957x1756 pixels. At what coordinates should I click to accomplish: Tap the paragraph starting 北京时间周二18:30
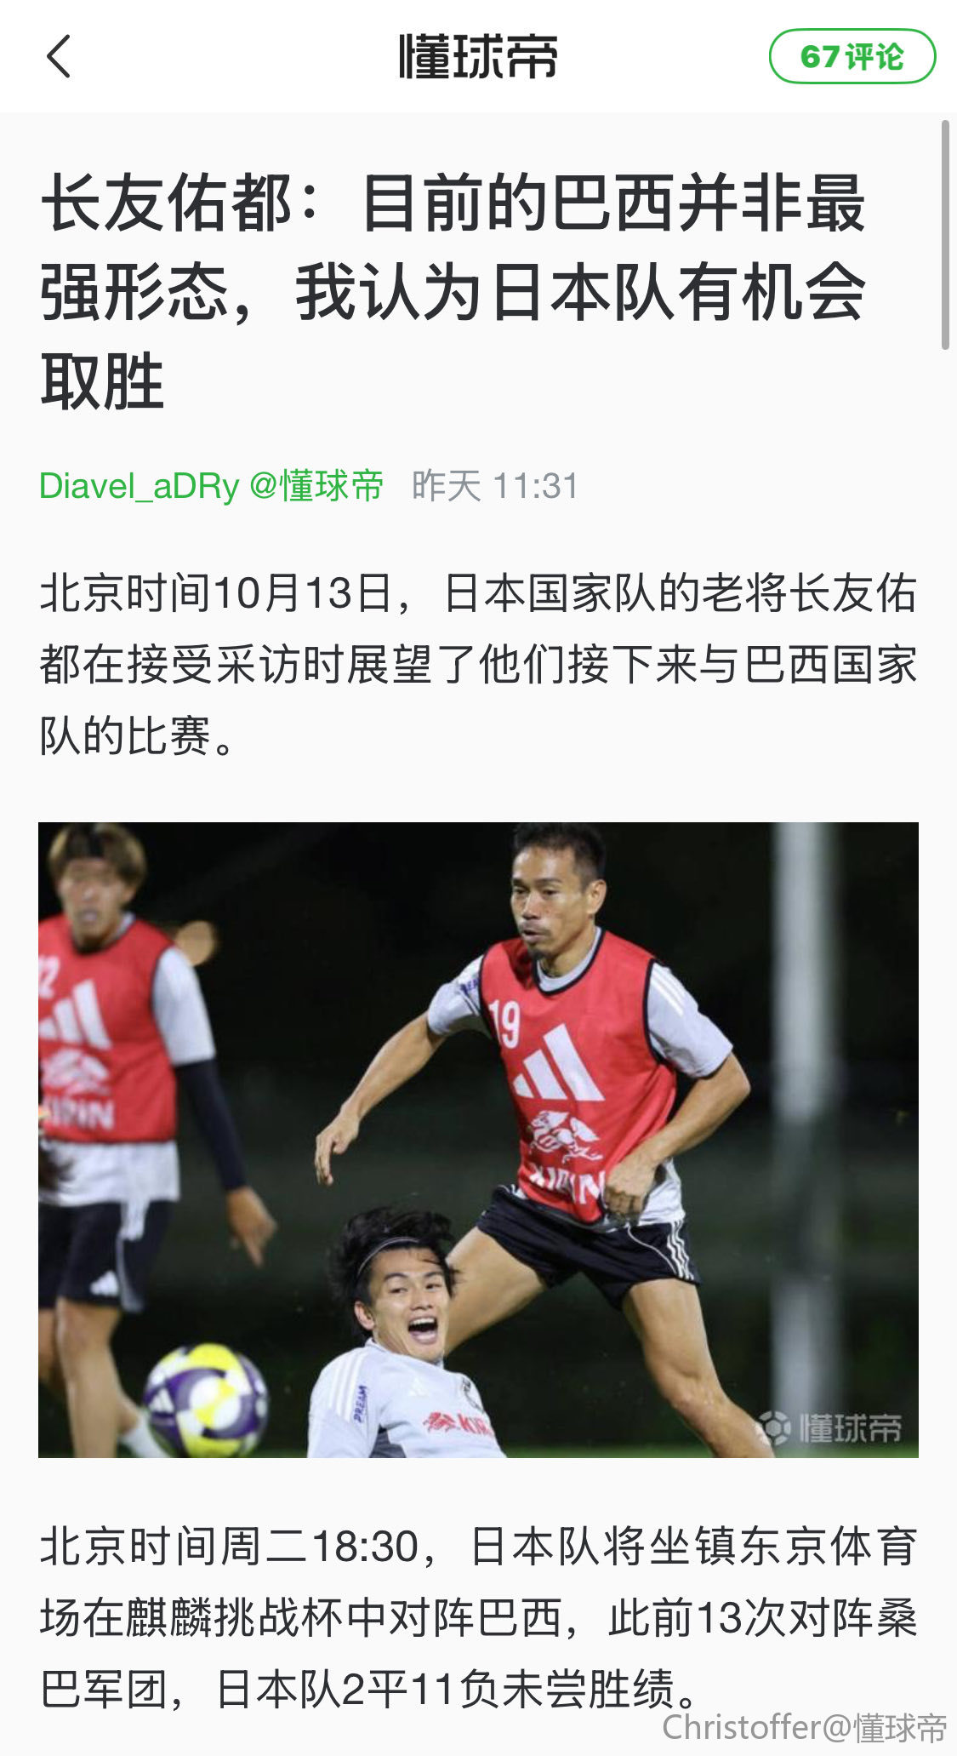[478, 1618]
